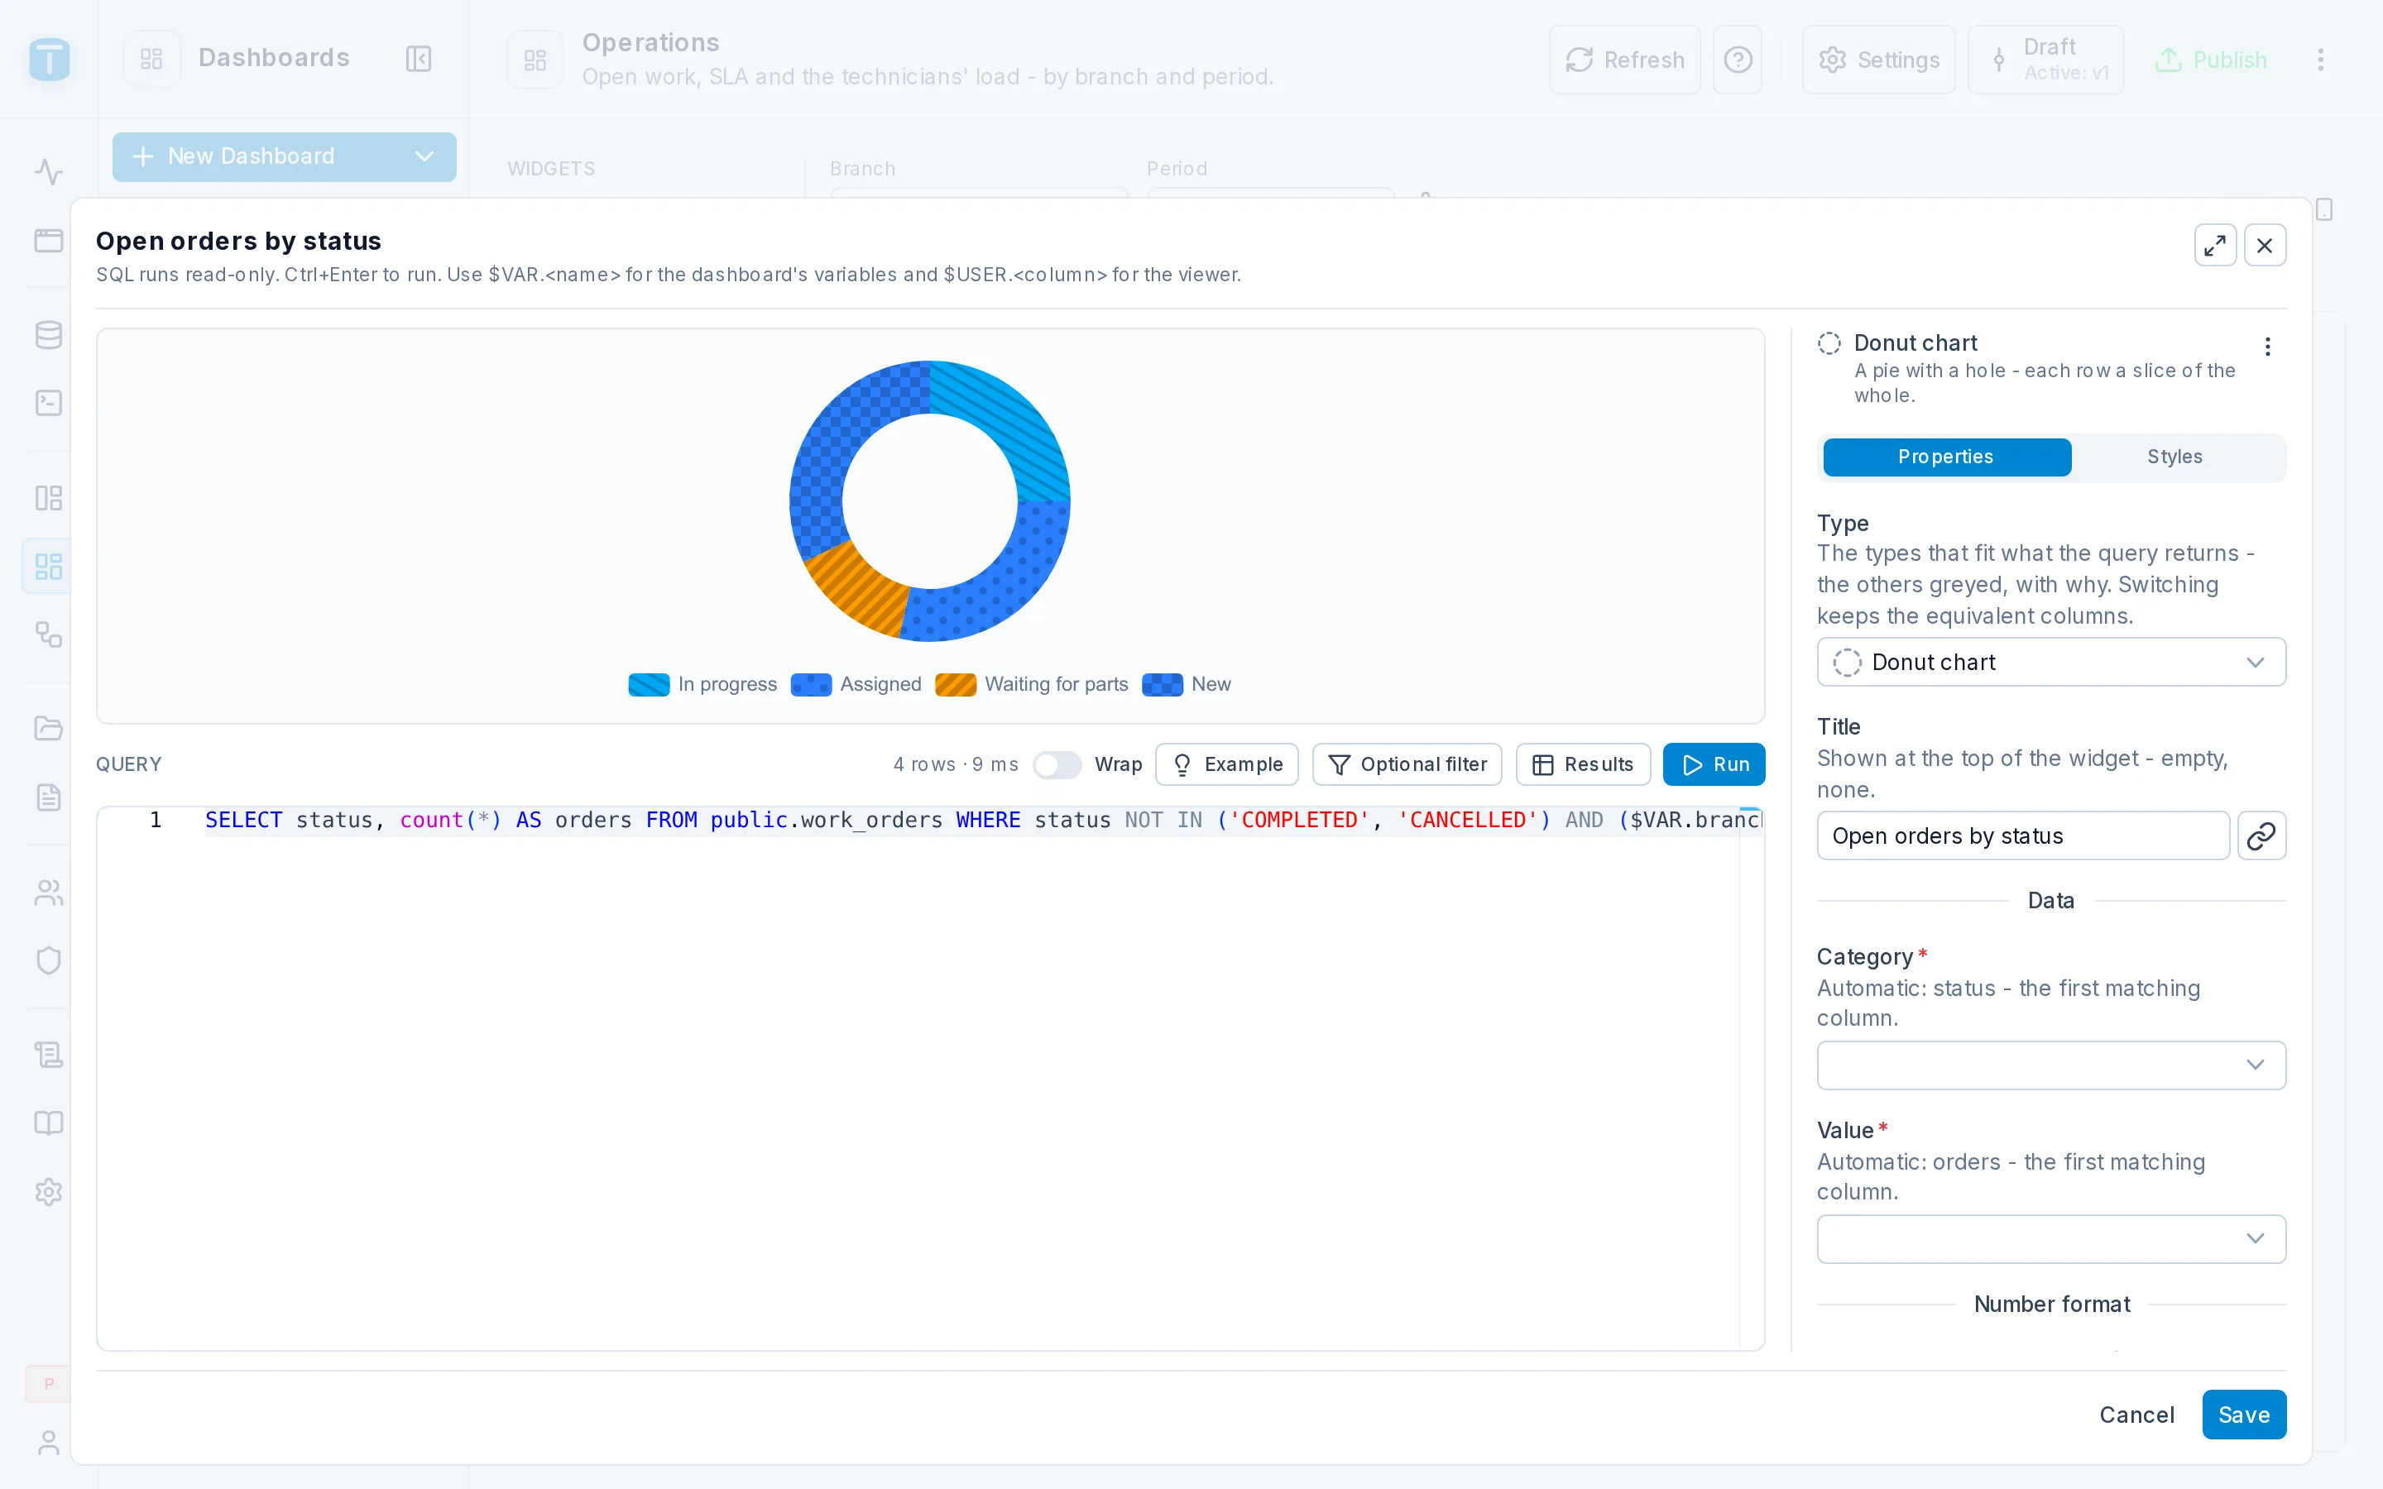The image size is (2383, 1489).
Task: Click the Refresh button in the top bar
Action: 1625,60
